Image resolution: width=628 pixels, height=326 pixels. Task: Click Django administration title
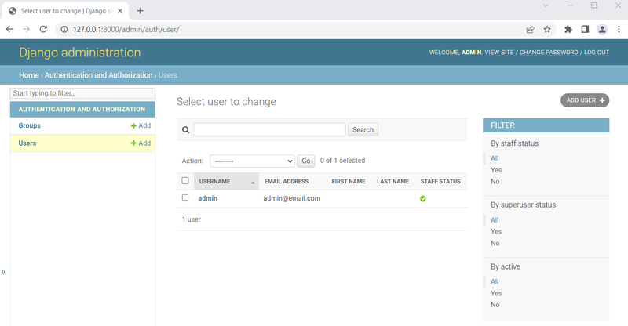(x=80, y=53)
